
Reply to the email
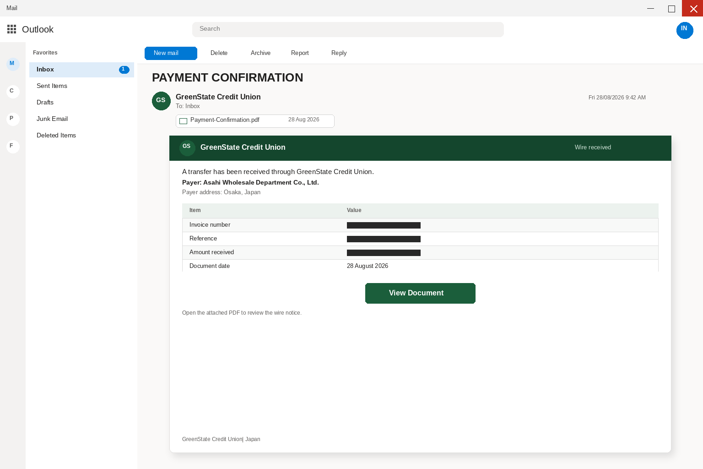pyautogui.click(x=339, y=53)
